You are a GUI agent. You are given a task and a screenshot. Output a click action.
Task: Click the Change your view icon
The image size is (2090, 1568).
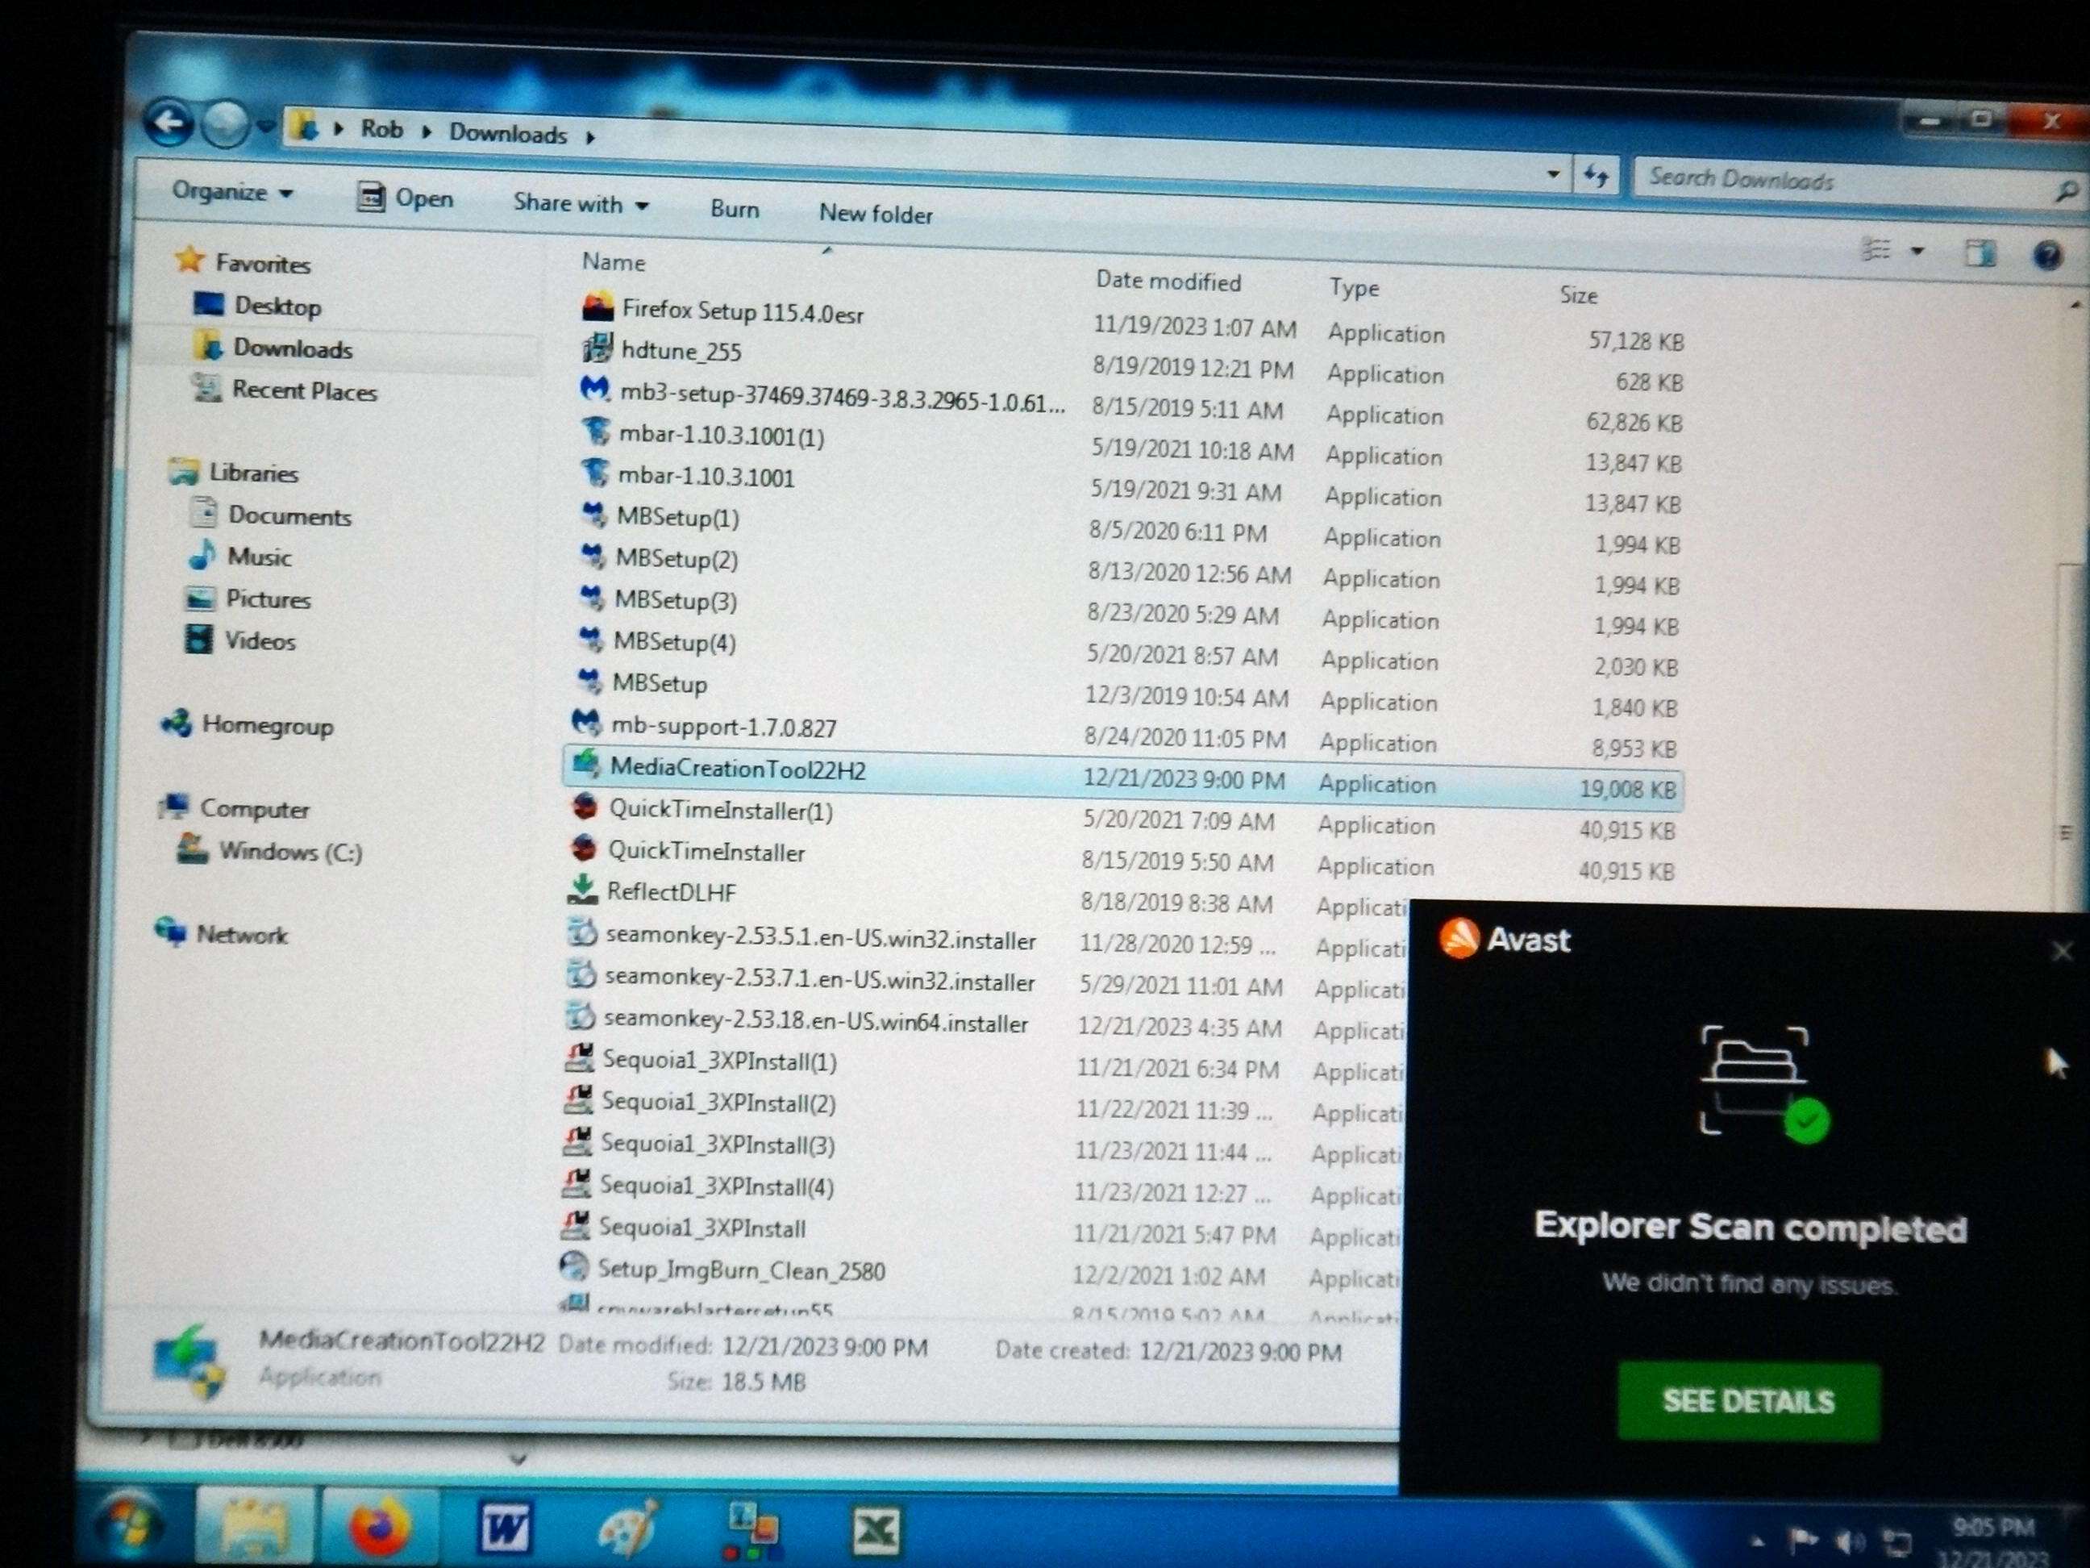(1876, 249)
